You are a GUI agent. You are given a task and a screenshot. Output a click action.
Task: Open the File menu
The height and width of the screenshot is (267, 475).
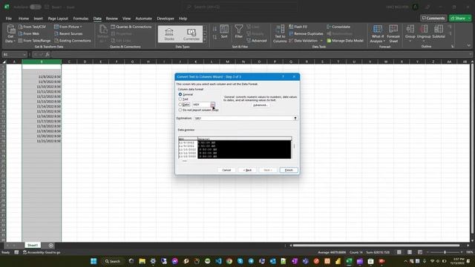click(x=8, y=19)
